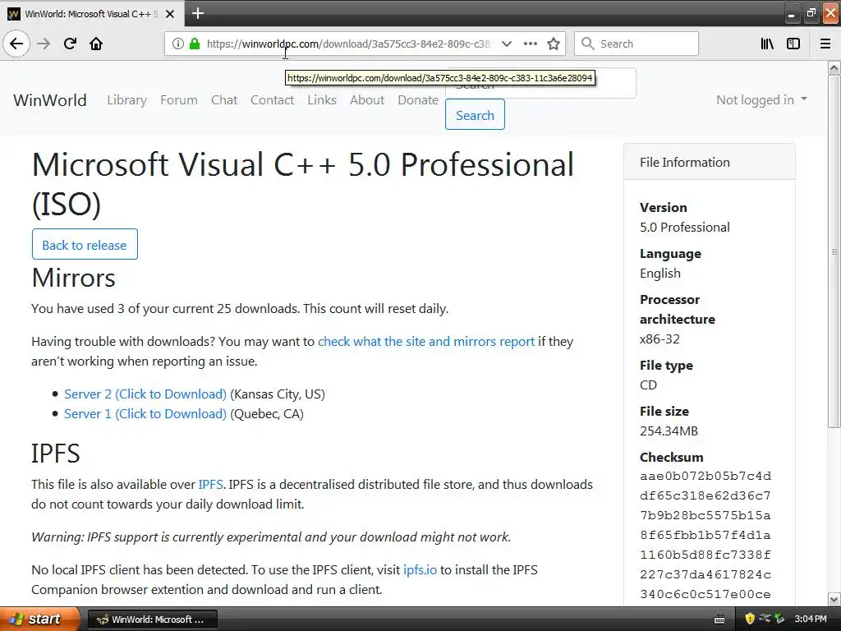
Task: Focus the site search text field
Action: [x=540, y=85]
